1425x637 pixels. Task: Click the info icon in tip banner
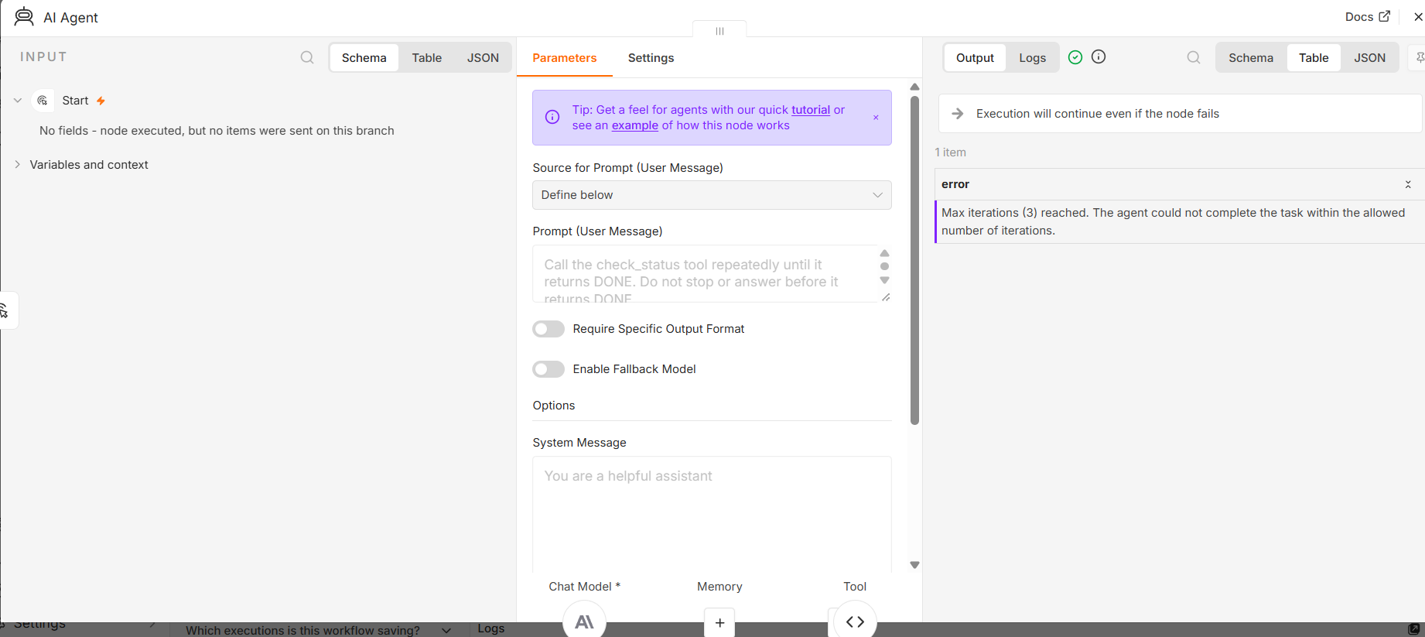click(x=552, y=117)
